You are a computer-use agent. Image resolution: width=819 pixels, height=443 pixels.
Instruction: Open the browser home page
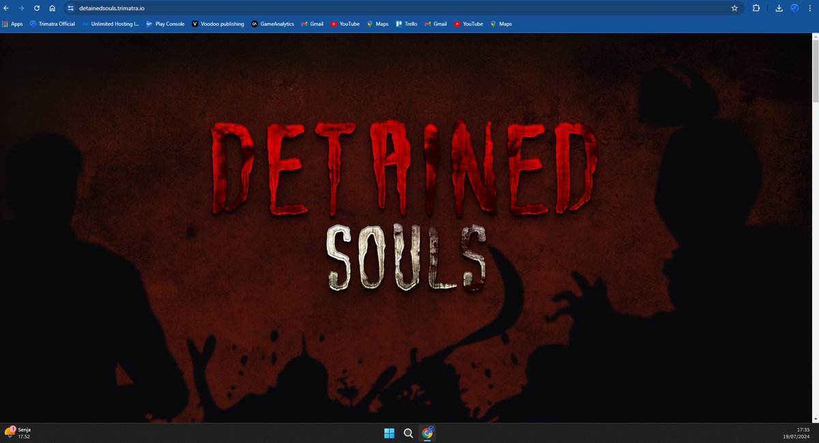[x=52, y=8]
